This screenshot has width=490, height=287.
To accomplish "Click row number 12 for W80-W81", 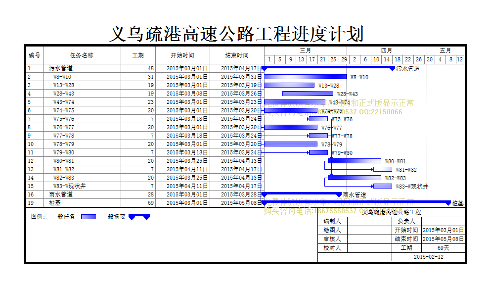I will [x=31, y=161].
